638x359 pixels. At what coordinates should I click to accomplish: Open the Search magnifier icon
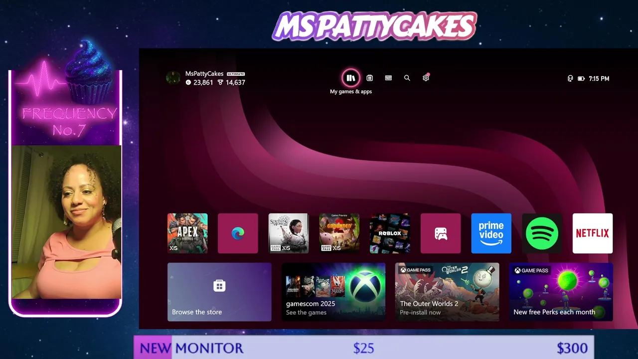(x=407, y=78)
